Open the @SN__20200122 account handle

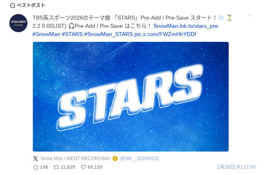click(139, 159)
